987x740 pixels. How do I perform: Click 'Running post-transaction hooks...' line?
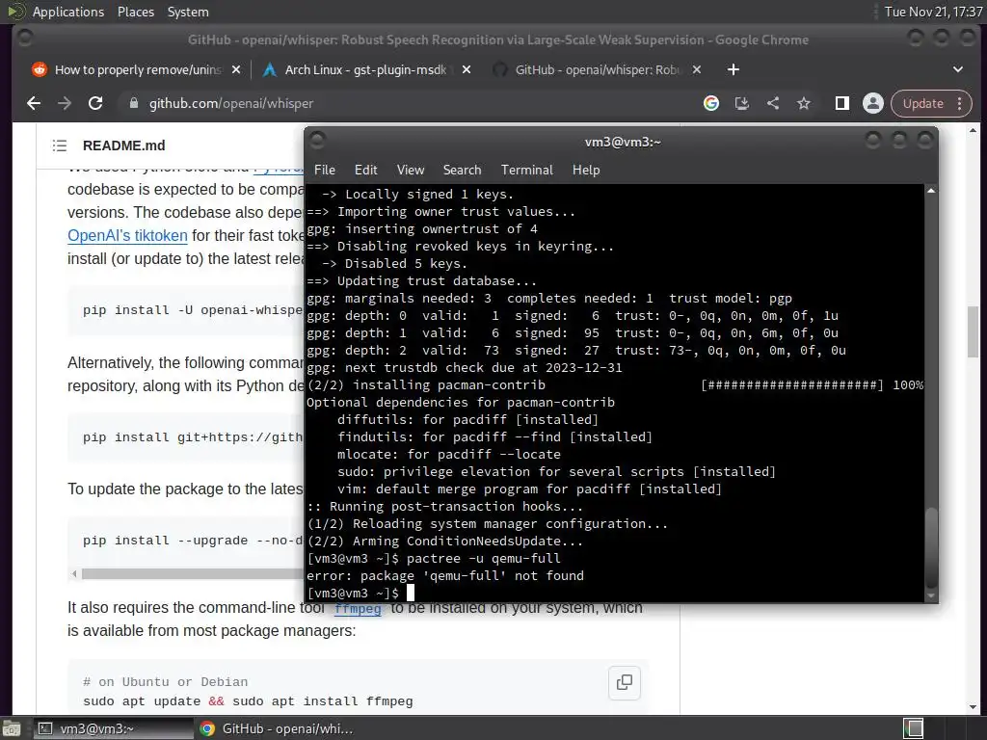[x=445, y=506]
